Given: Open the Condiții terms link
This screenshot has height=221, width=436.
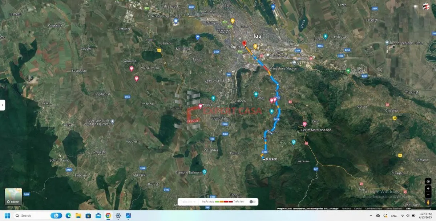Looking at the screenshot, I should point(358,209).
